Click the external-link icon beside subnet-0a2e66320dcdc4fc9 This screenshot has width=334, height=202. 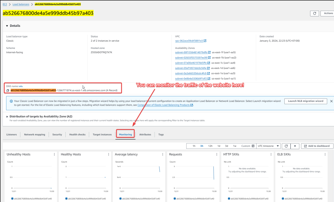(x=209, y=74)
